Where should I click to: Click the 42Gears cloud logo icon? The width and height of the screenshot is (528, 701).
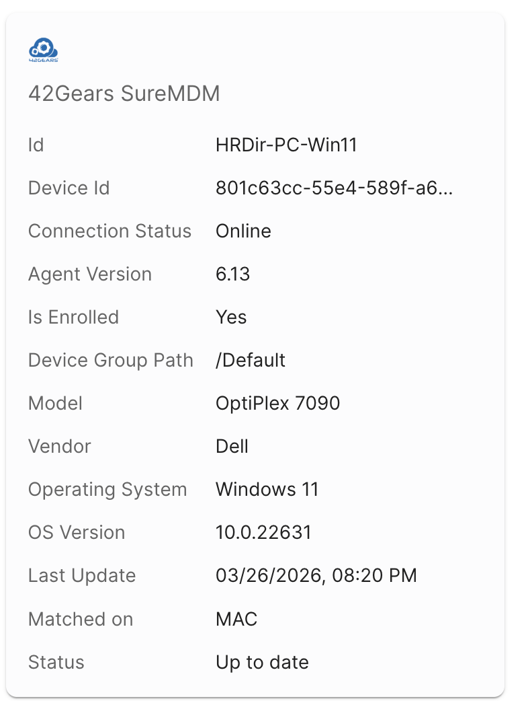coord(43,50)
